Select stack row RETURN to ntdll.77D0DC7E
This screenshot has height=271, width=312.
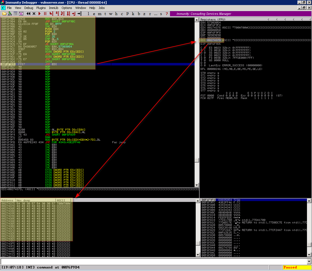[254, 222]
